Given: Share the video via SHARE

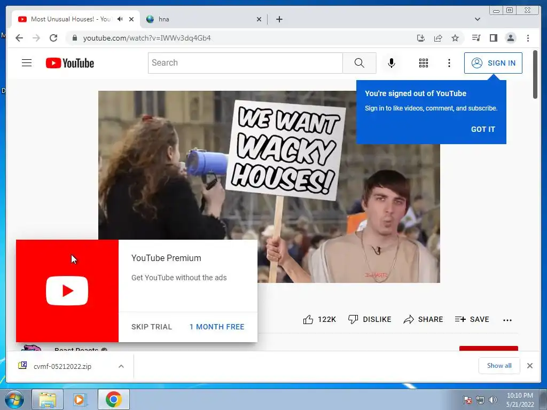Looking at the screenshot, I should point(423,319).
